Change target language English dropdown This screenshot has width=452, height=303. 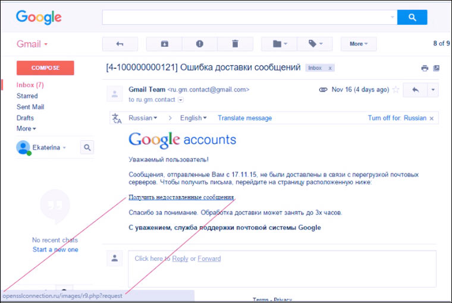(193, 118)
